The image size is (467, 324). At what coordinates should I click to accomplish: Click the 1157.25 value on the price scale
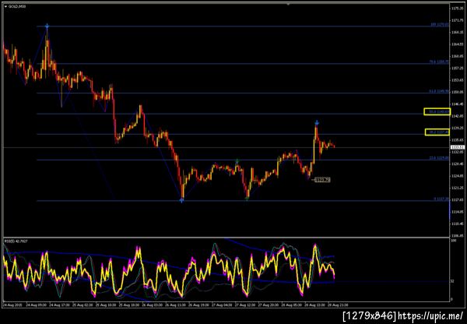click(x=458, y=69)
